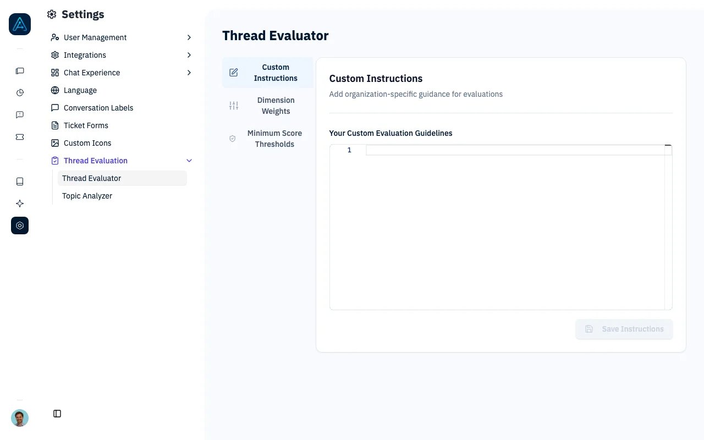Open Conversation Labels settings
The image size is (704, 440).
pyautogui.click(x=122, y=108)
